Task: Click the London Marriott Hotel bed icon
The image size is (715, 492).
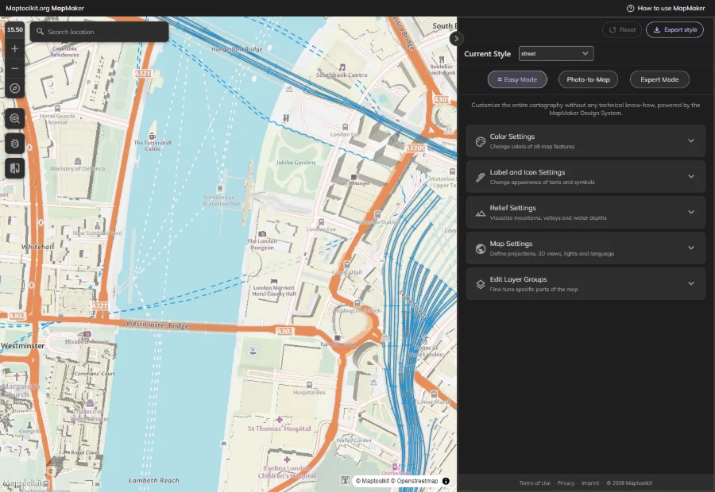Action: click(x=273, y=281)
